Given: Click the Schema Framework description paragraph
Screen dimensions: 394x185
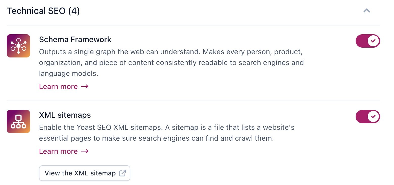Looking at the screenshot, I should [x=171, y=63].
